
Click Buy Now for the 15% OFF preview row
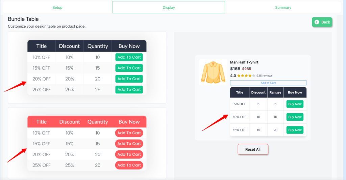pyautogui.click(x=295, y=130)
